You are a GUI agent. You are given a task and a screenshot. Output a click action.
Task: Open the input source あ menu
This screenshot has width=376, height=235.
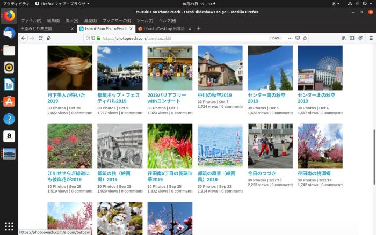336,3
